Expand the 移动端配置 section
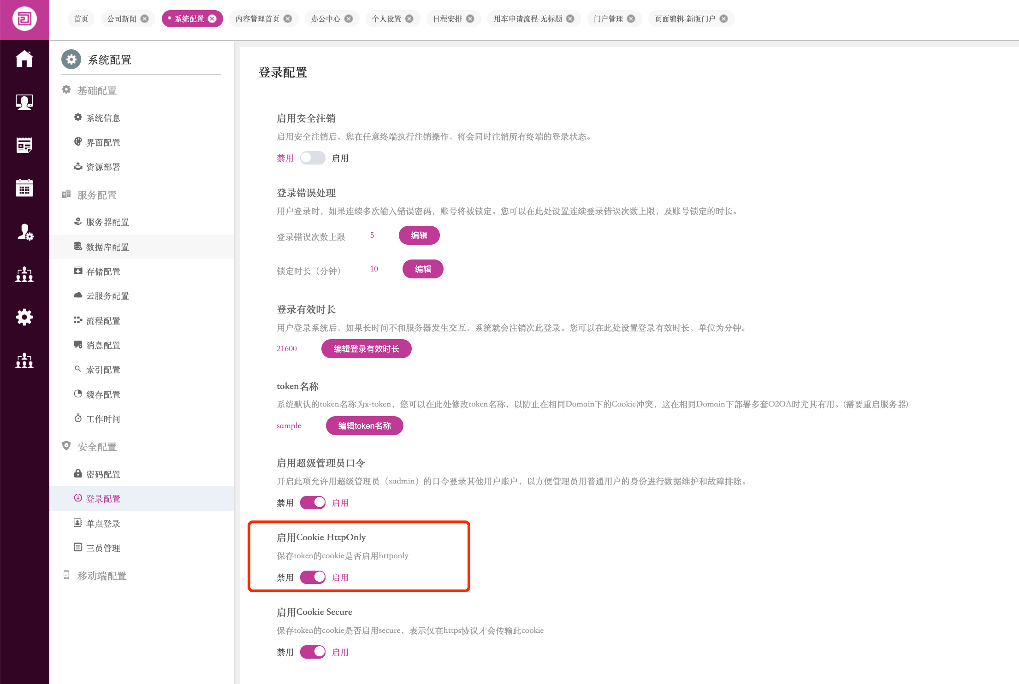Viewport: 1019px width, 684px height. point(101,576)
